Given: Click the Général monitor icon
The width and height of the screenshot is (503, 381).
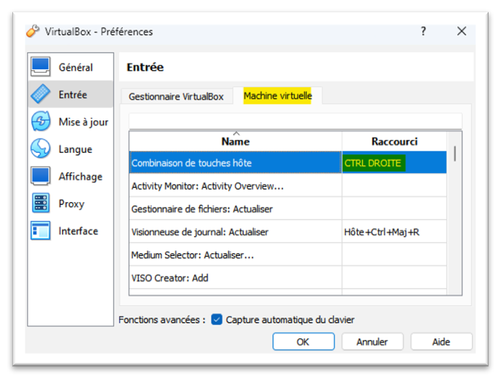Looking at the screenshot, I should [x=40, y=66].
